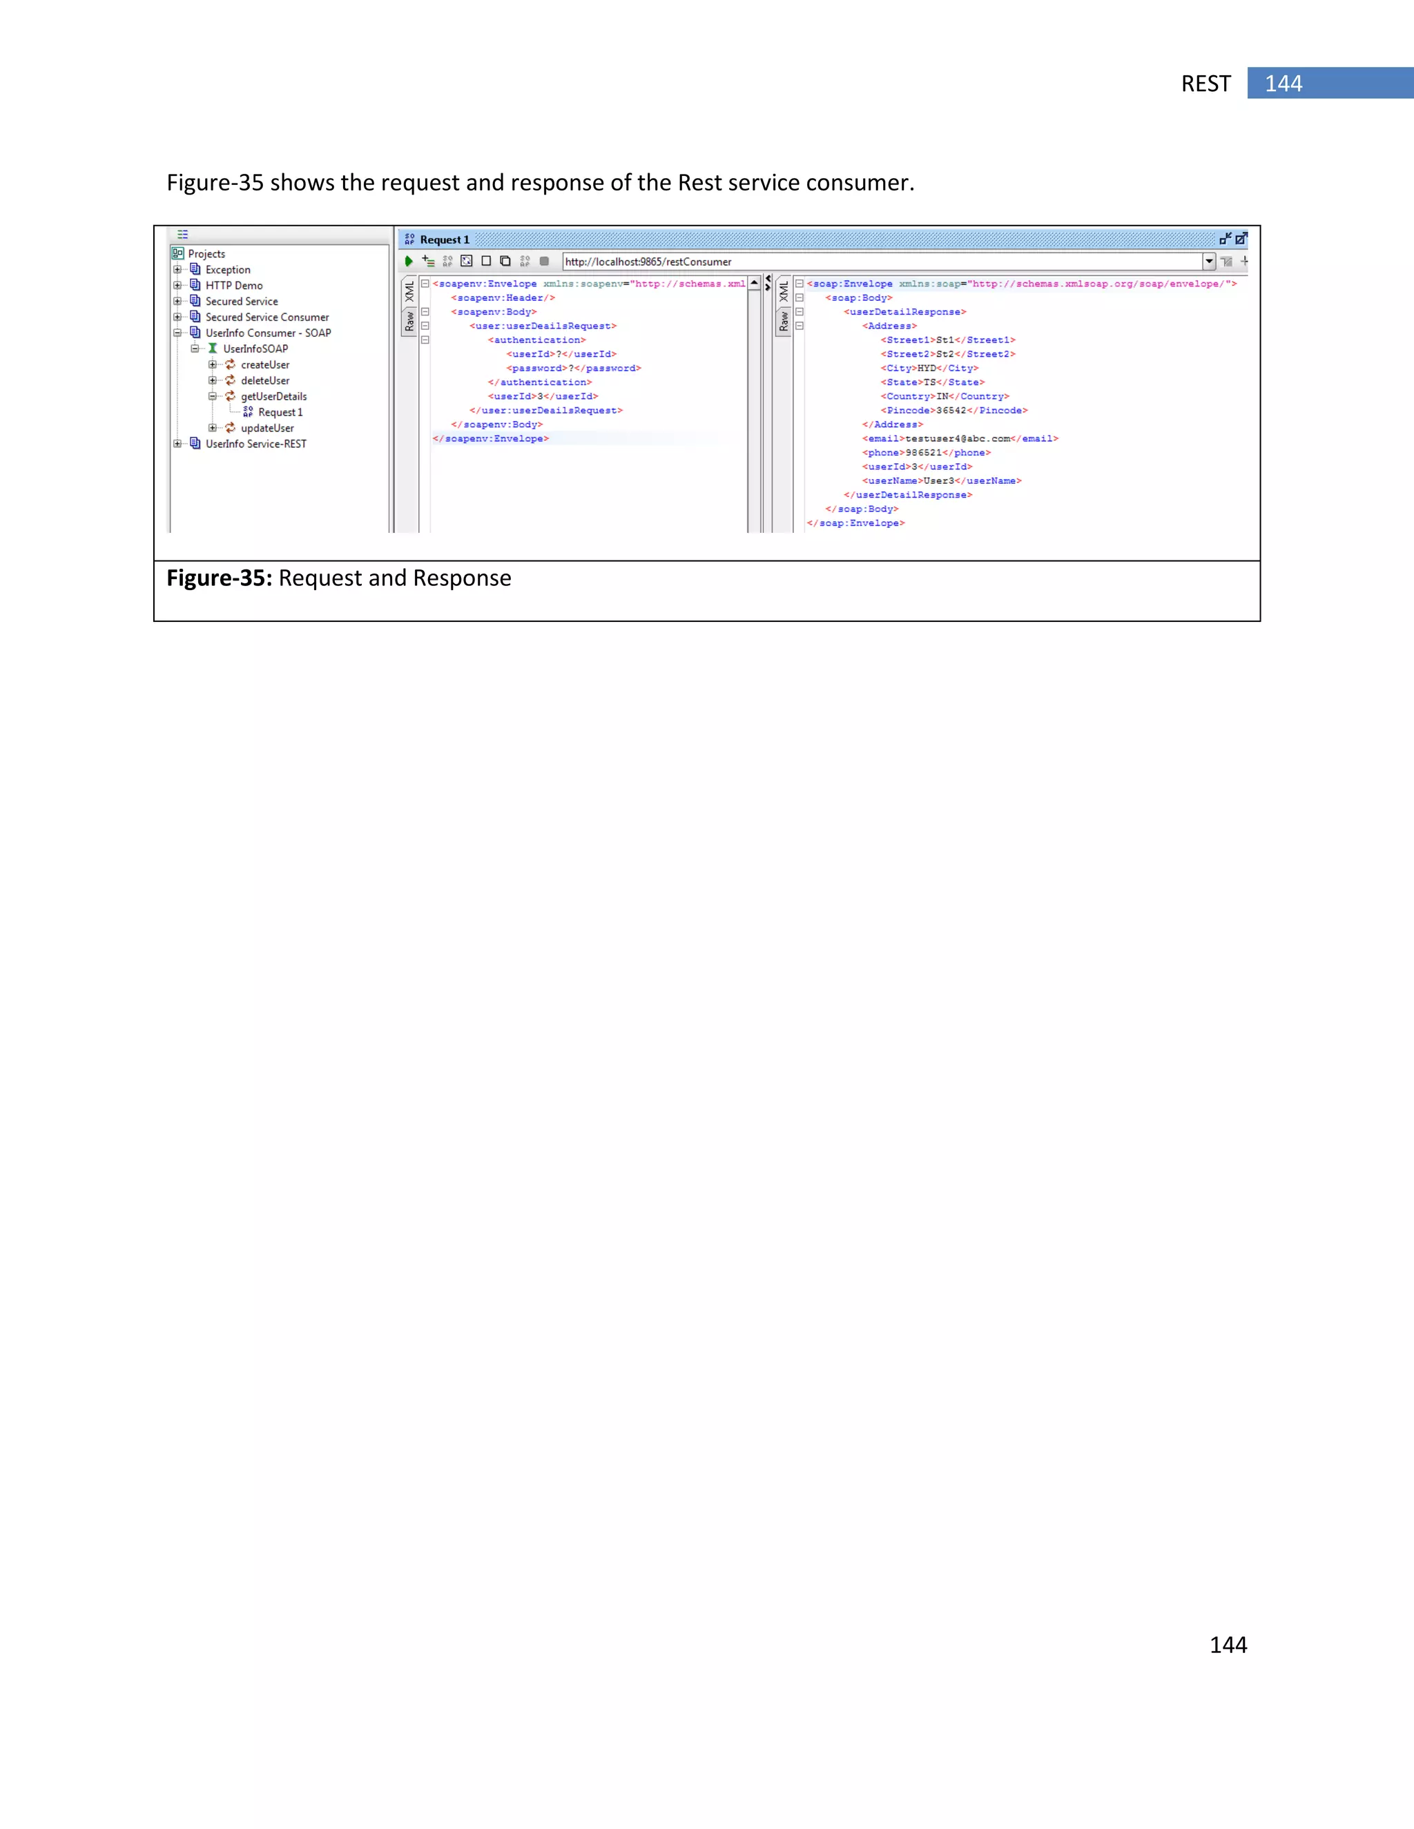The width and height of the screenshot is (1414, 1829).
Task: Click the updateUser operation icon
Action: click(x=231, y=428)
